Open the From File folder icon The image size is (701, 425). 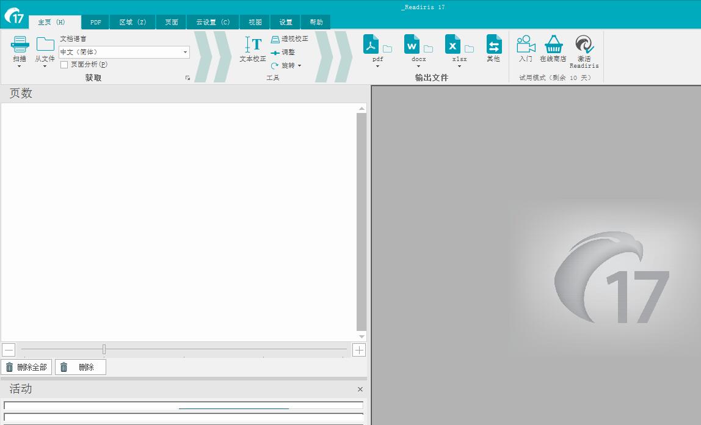coord(45,44)
